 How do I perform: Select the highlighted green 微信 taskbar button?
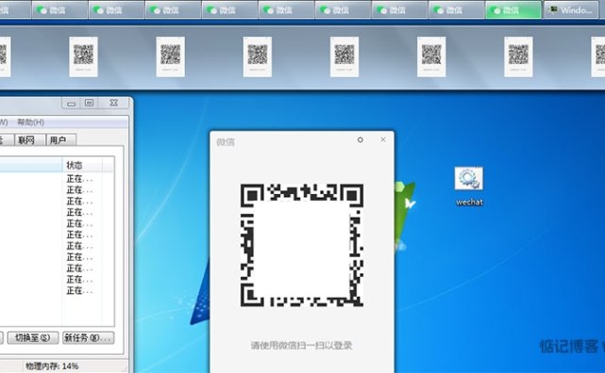click(x=513, y=10)
